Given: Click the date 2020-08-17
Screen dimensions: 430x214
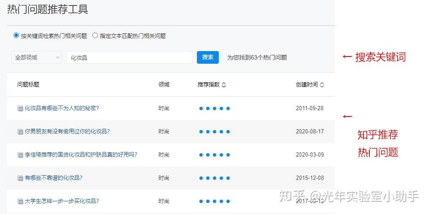Looking at the screenshot, I should point(310,131).
